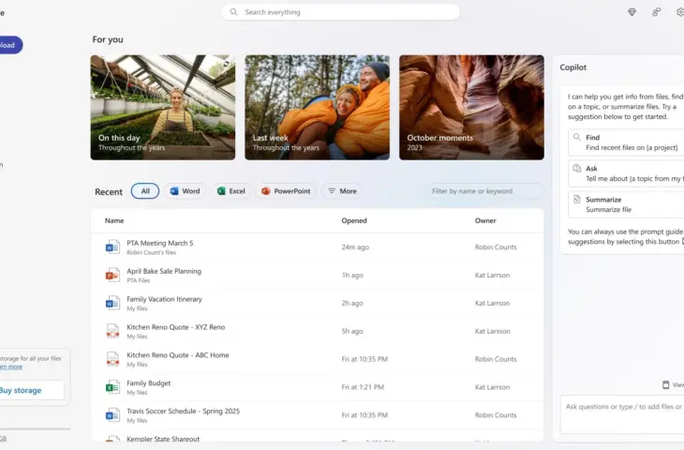Click Word icon of Travis Soccer Schedule
This screenshot has height=450, width=684.
(x=112, y=415)
